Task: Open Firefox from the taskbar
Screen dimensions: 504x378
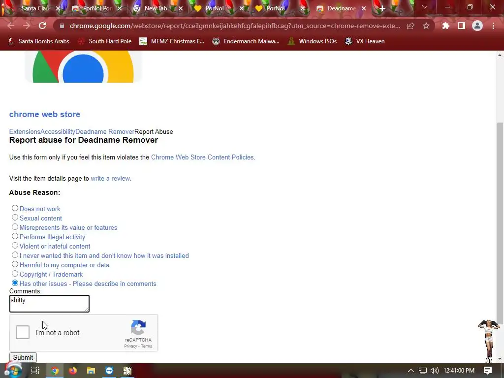Action: (73, 371)
